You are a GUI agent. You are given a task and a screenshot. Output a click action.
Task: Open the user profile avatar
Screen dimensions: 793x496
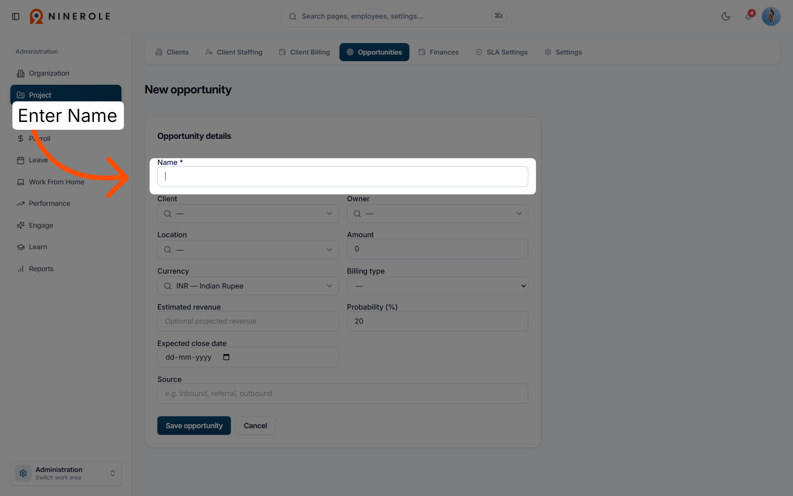(771, 17)
